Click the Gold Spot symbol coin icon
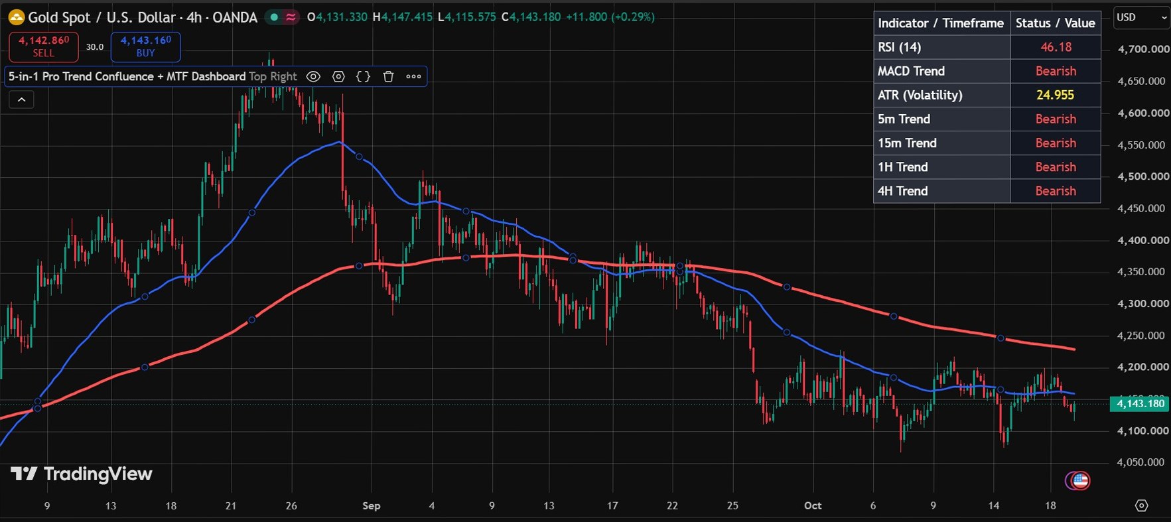The image size is (1171, 522). click(16, 17)
